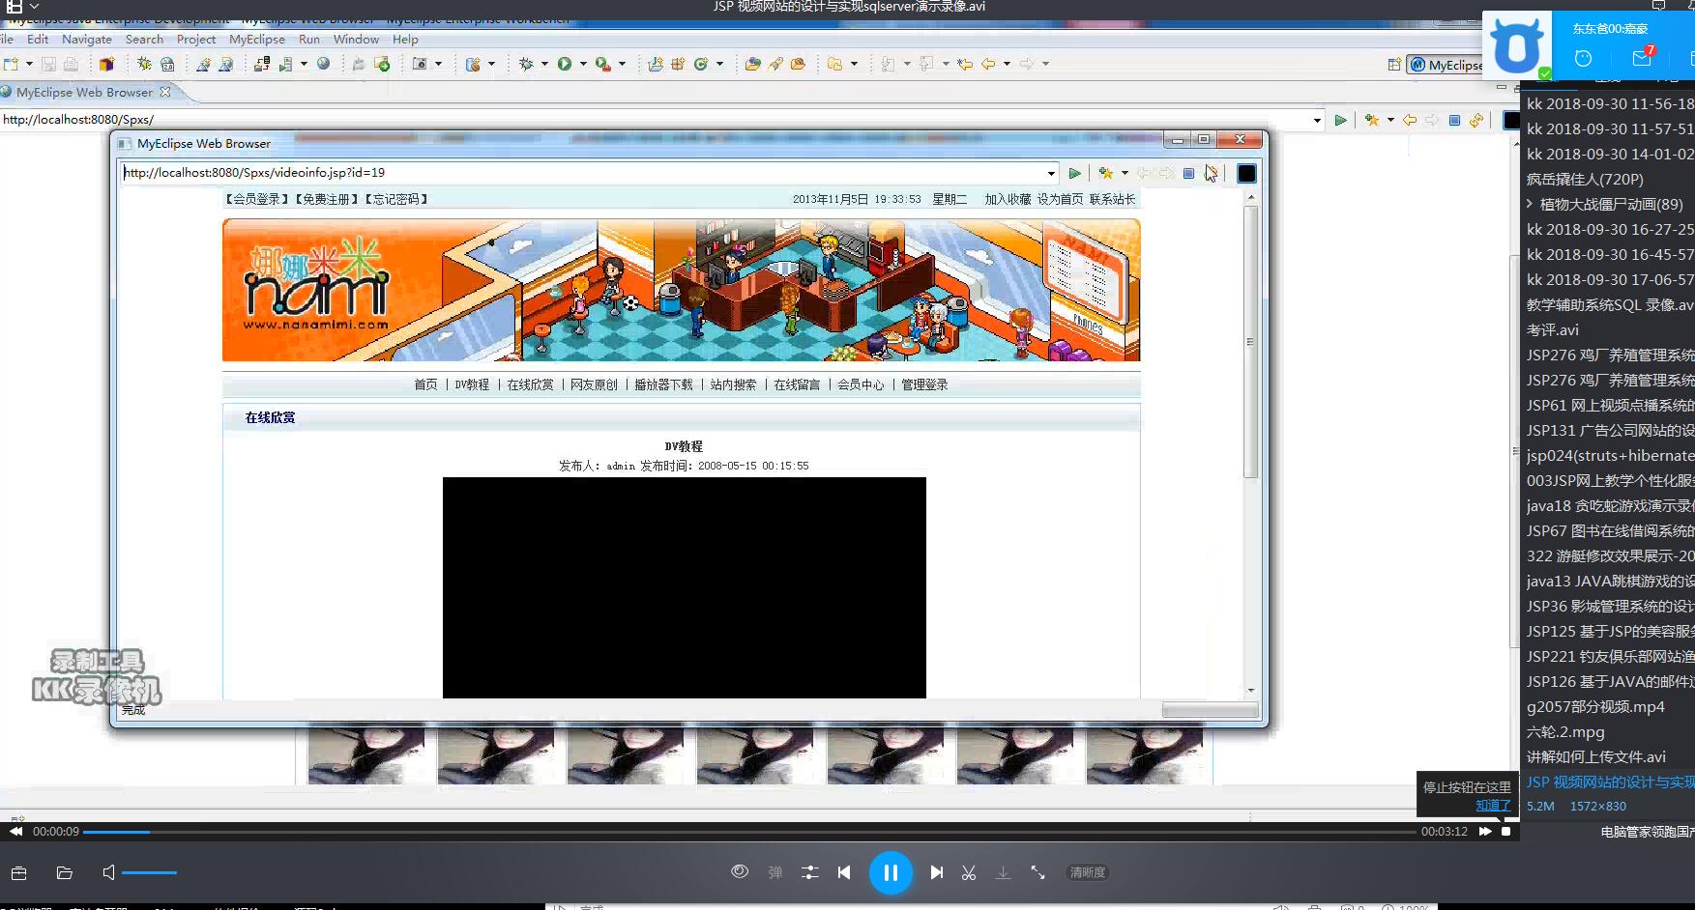This screenshot has width=1695, height=910.
Task: Click the outer browser URL field localhost:8080/Spxs/
Action: [x=656, y=120]
